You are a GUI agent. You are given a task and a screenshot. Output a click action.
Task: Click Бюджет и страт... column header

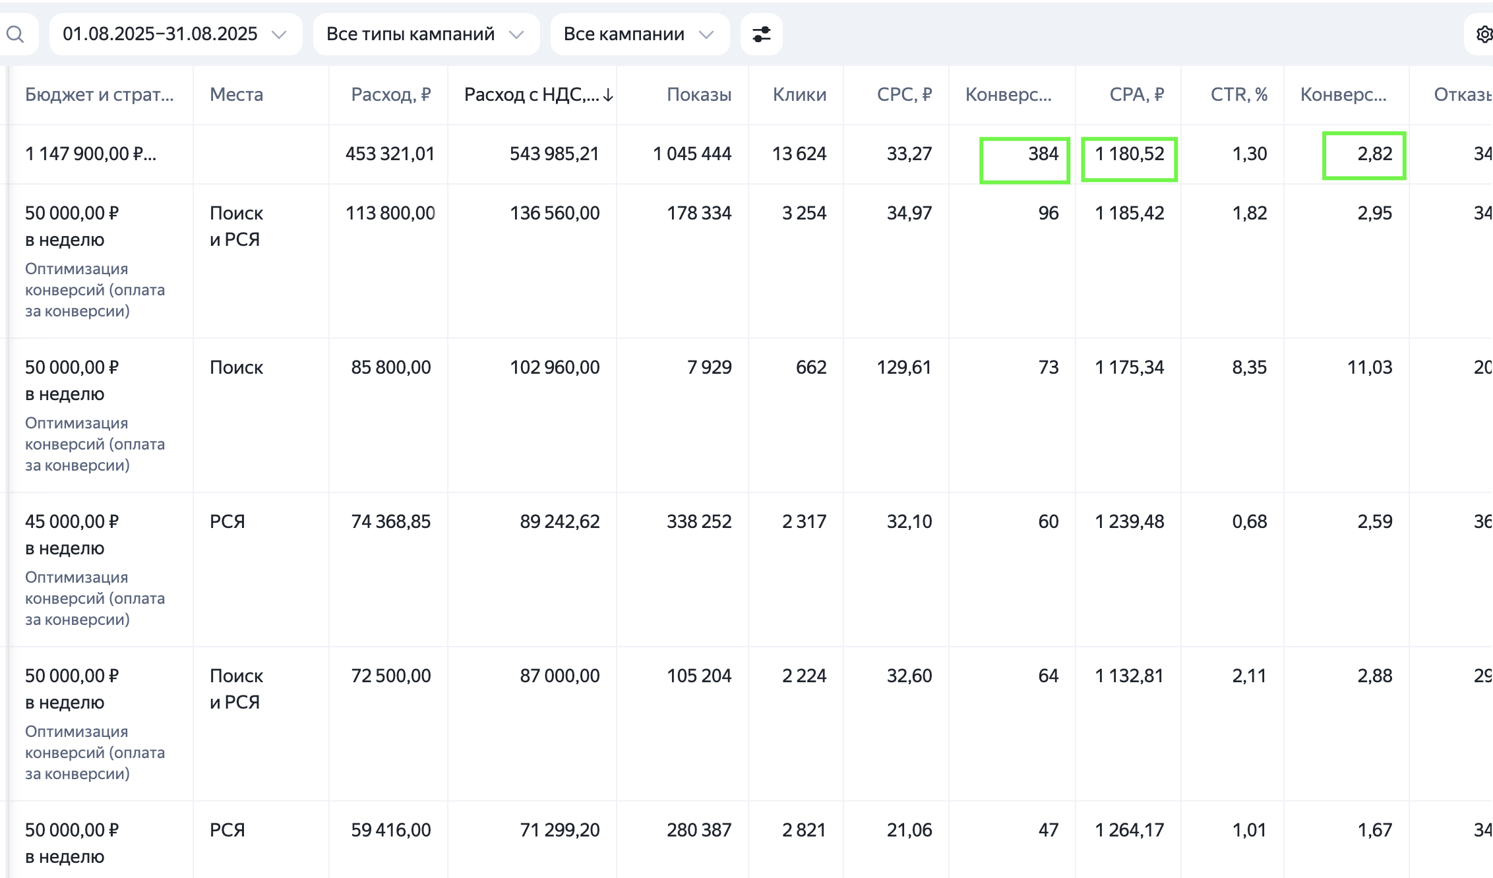click(x=99, y=95)
